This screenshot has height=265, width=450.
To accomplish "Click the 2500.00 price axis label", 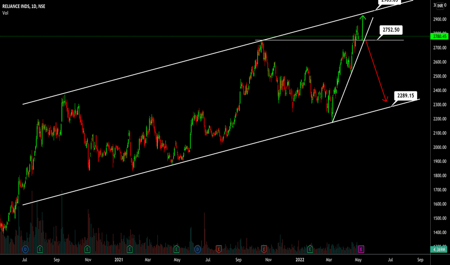I will coord(440,76).
